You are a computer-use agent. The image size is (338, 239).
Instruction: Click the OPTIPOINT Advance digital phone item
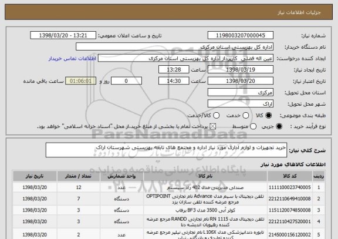tap(205, 199)
